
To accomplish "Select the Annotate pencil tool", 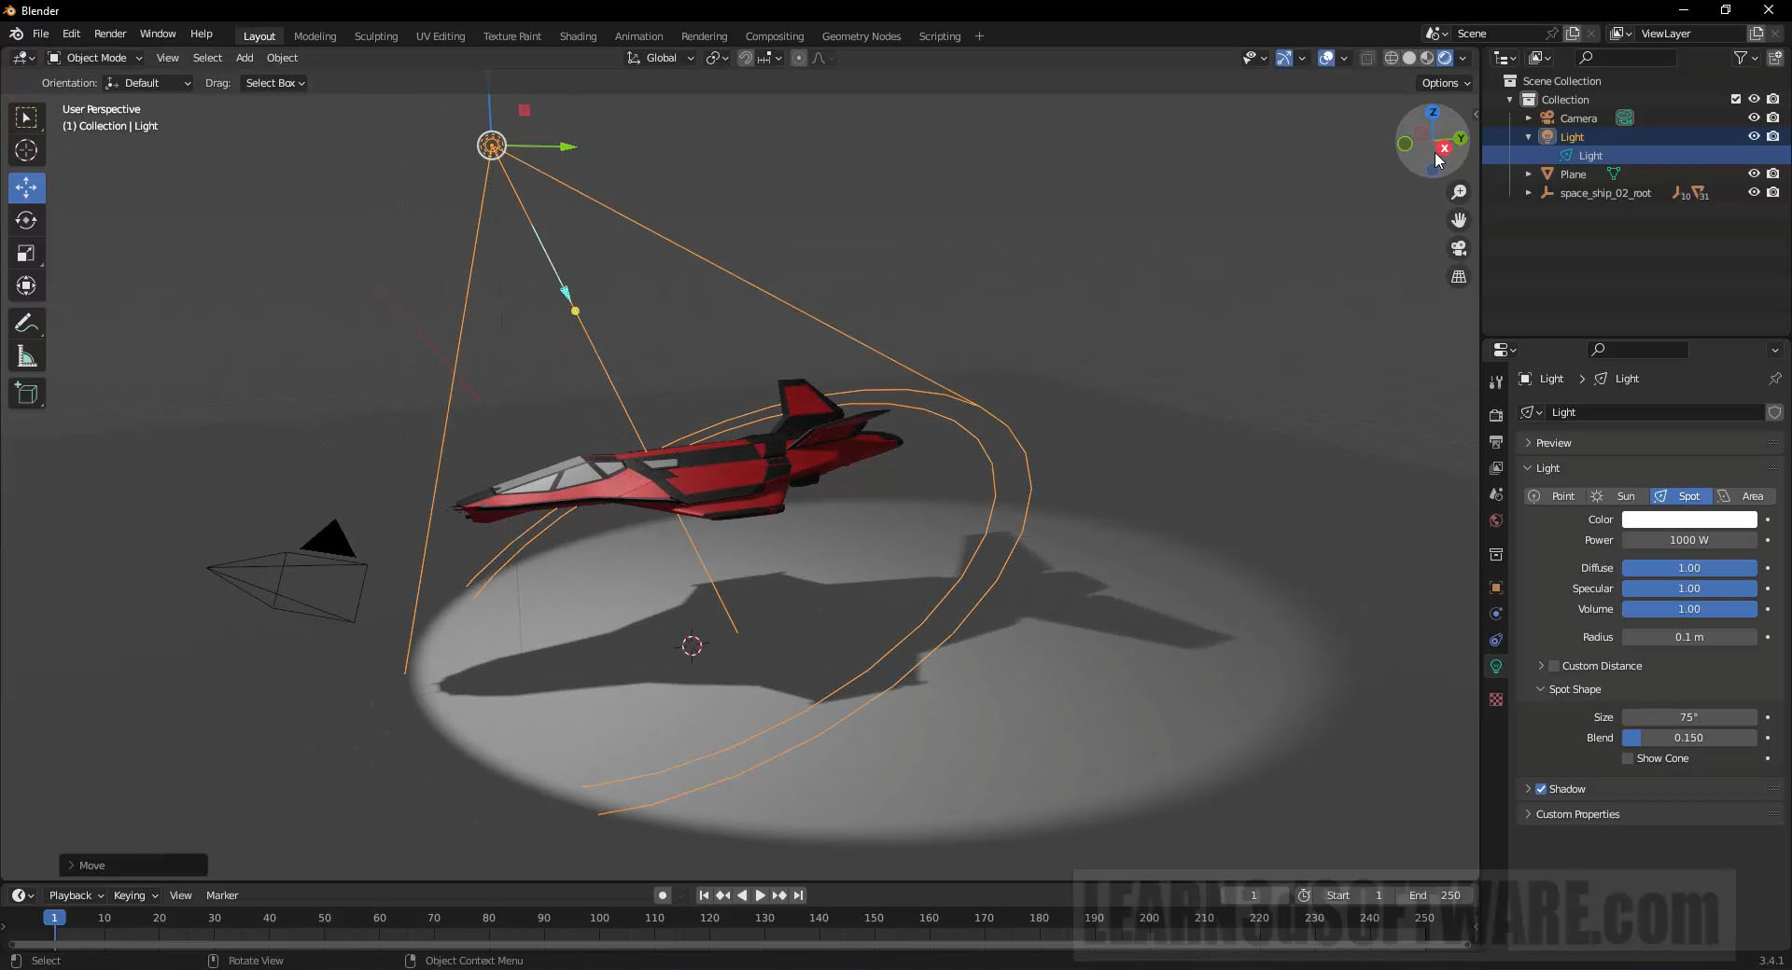I will coord(26,324).
